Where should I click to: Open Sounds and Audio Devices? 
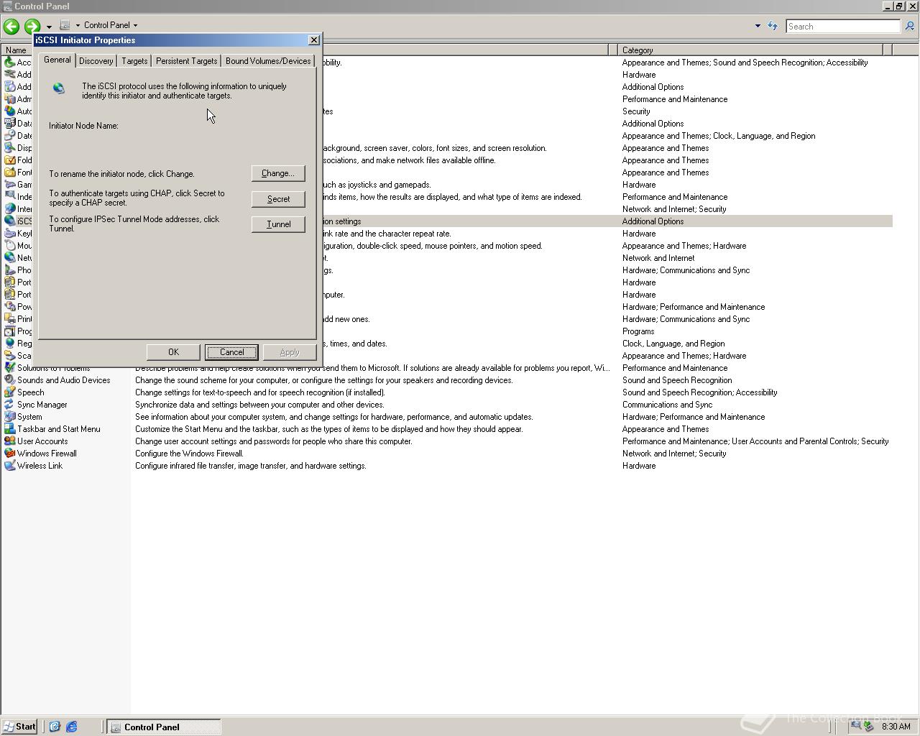point(63,380)
